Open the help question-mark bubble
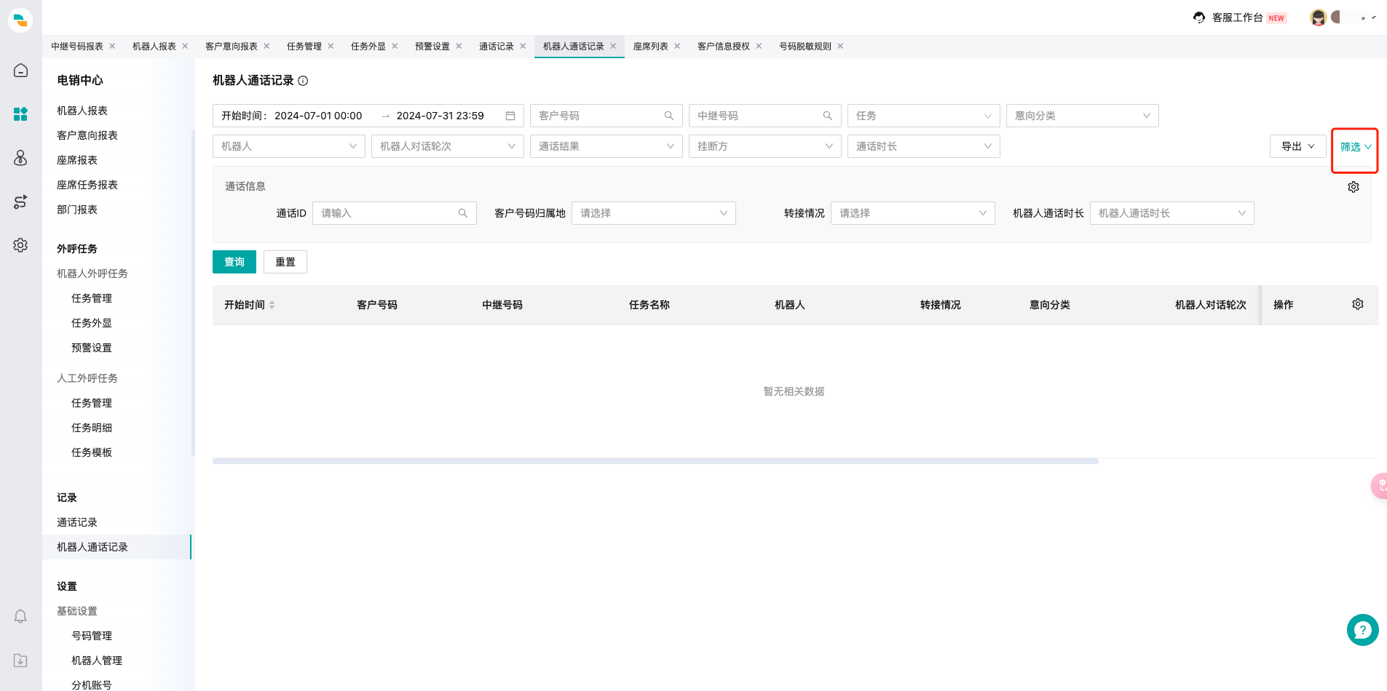This screenshot has height=691, width=1387. coord(1363,630)
